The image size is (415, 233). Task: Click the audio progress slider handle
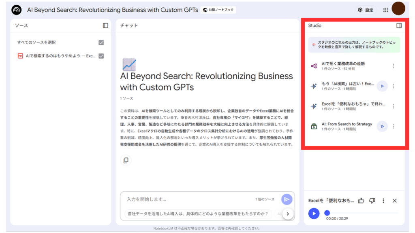tap(327, 213)
